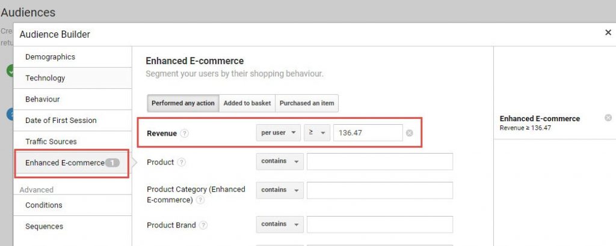Open help tooltip next to Product

(181, 162)
